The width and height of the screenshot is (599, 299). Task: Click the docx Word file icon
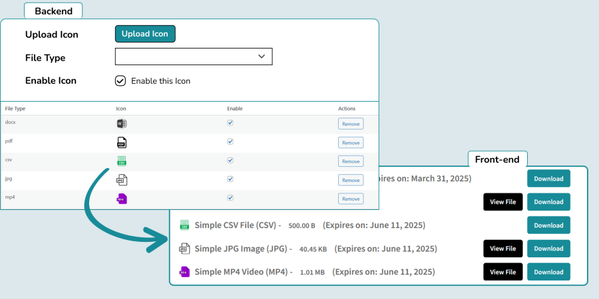pyautogui.click(x=122, y=124)
